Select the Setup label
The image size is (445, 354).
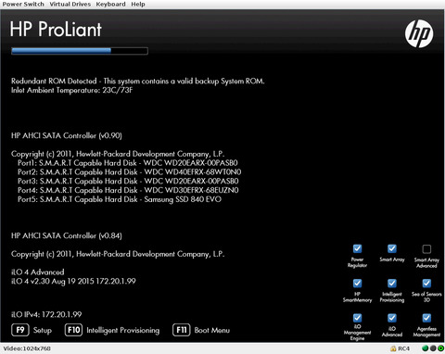pyautogui.click(x=43, y=330)
